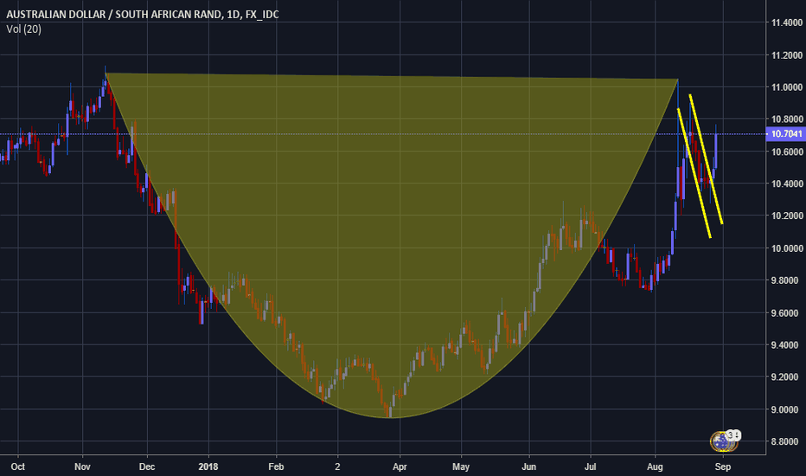806x476 pixels.
Task: Click the "9.4000" price axis label
Action: tap(786, 344)
